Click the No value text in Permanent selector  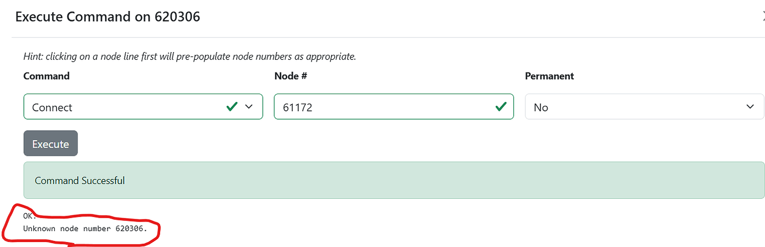click(x=541, y=107)
